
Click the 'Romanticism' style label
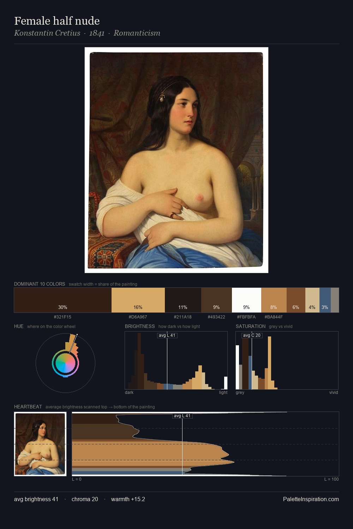[x=137, y=33]
